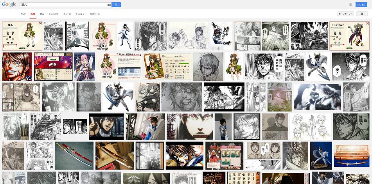Viewport: 372px width, 184px height.
Task: Open the red-toned grinning face thumbnail
Action: coord(17,66)
